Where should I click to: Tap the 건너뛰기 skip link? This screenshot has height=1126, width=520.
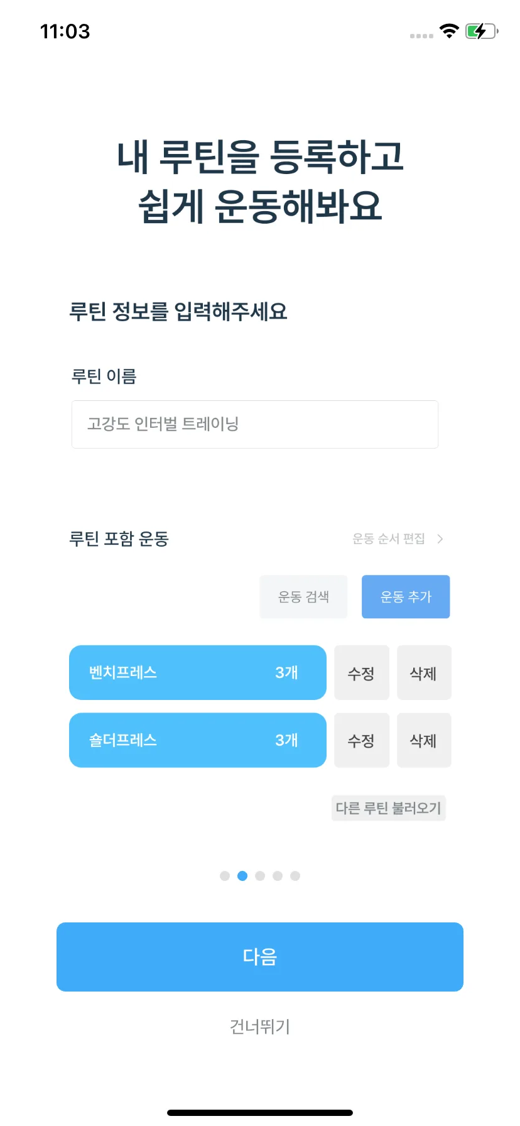pos(260,1027)
